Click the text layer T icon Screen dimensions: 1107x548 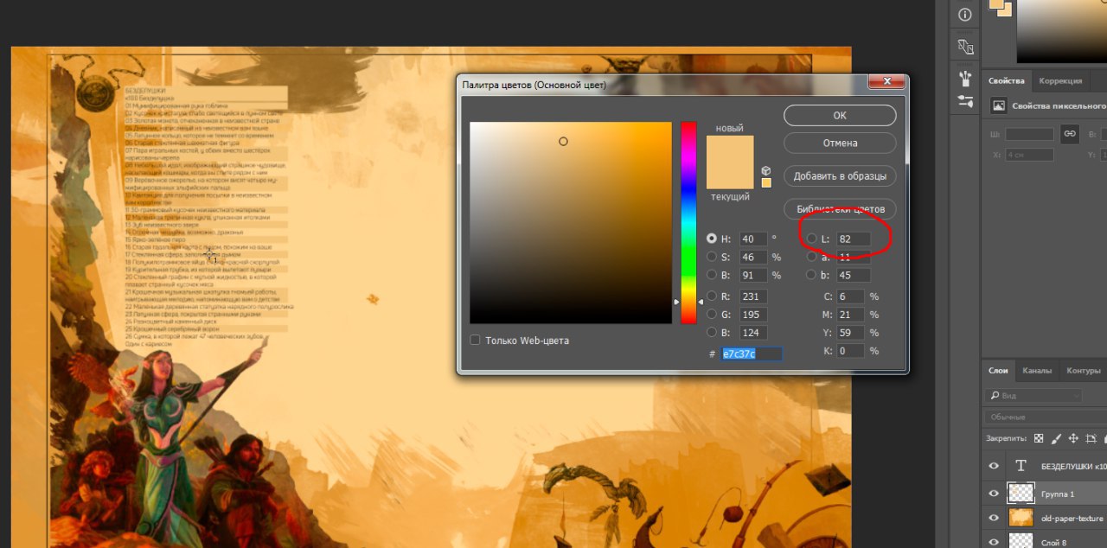(1021, 466)
